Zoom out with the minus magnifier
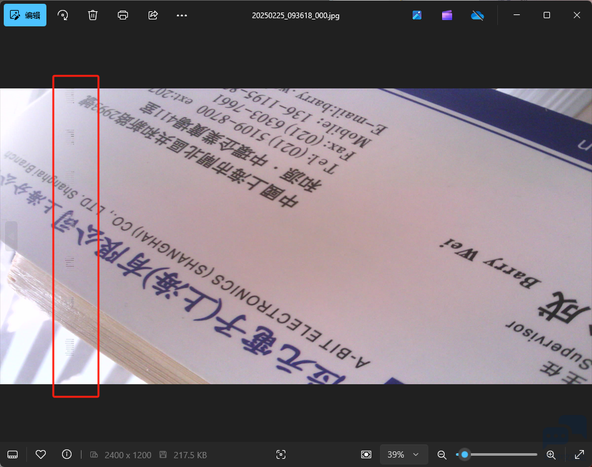Viewport: 592px width, 467px height. (x=441, y=455)
